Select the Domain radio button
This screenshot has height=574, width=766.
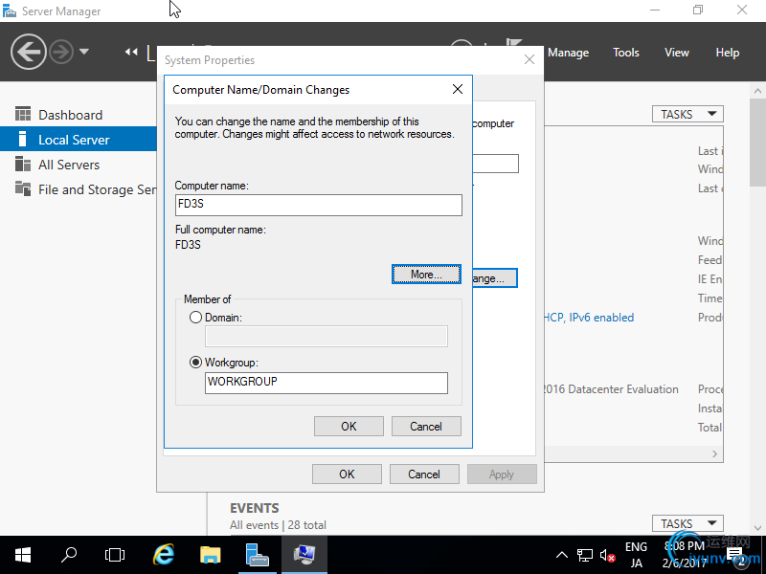coord(196,317)
